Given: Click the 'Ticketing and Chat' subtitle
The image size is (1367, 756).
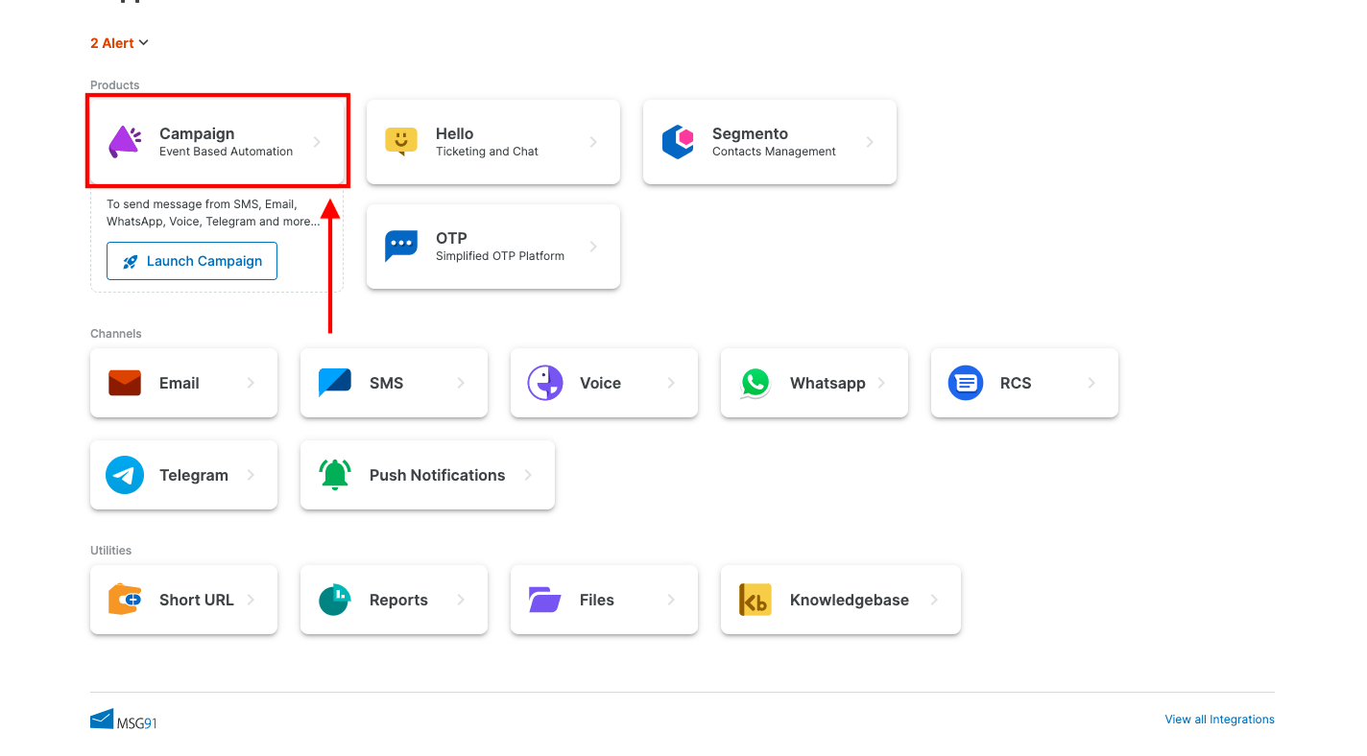Looking at the screenshot, I should 487,152.
